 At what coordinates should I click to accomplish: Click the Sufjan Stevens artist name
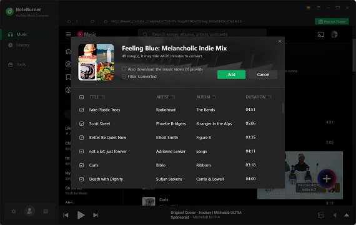point(169,180)
